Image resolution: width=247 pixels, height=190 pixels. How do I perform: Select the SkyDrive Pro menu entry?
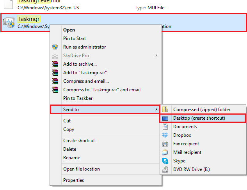coord(106,56)
